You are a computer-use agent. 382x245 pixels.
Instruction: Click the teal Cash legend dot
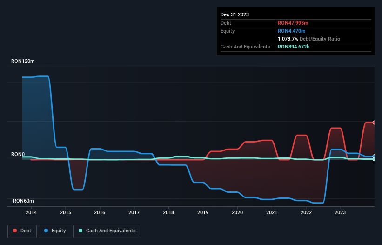(80, 231)
